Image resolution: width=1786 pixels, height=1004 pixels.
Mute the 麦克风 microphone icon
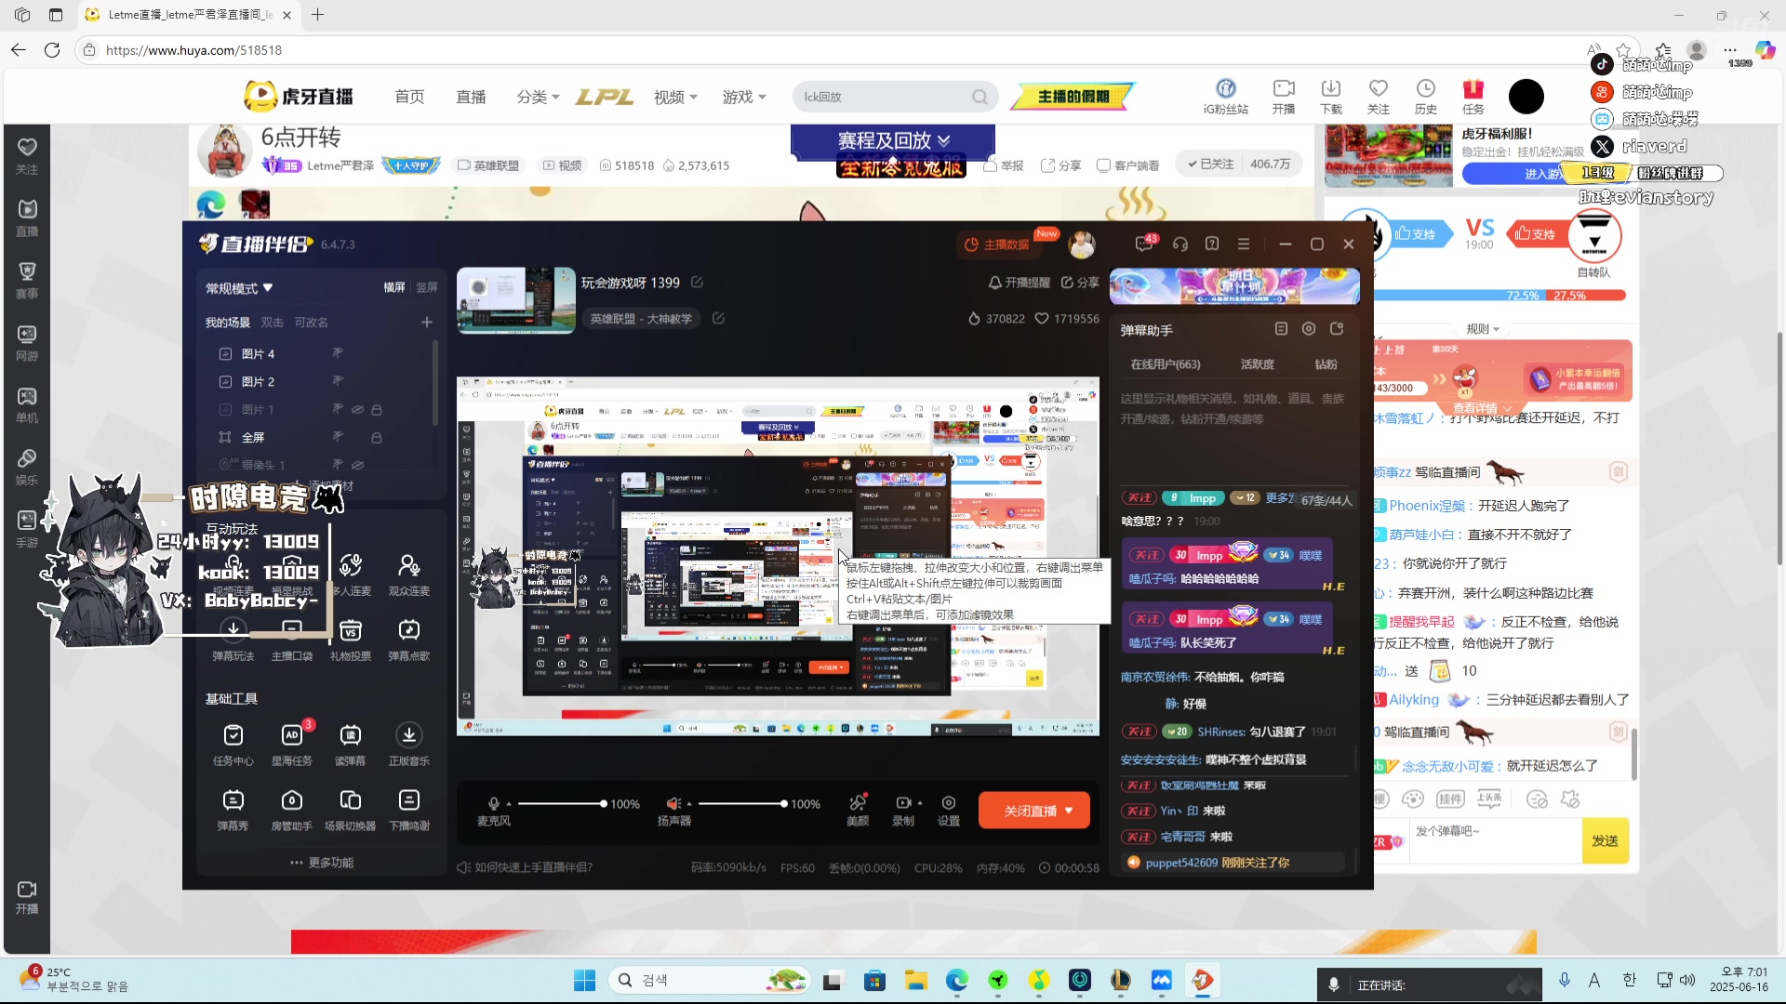[494, 803]
